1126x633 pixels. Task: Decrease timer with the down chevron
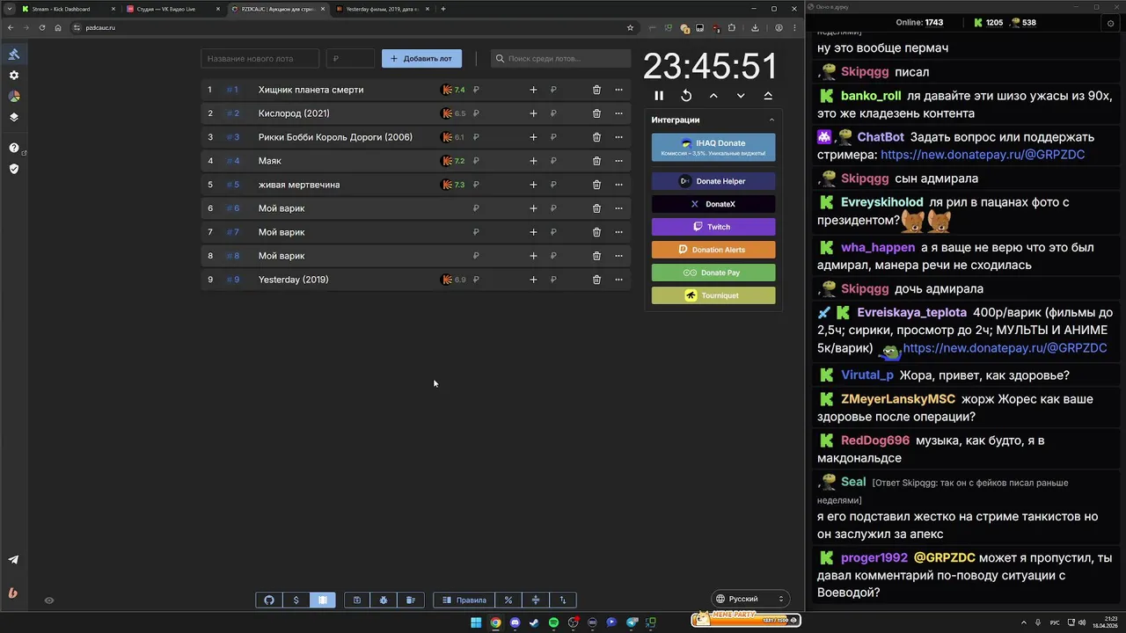(741, 96)
